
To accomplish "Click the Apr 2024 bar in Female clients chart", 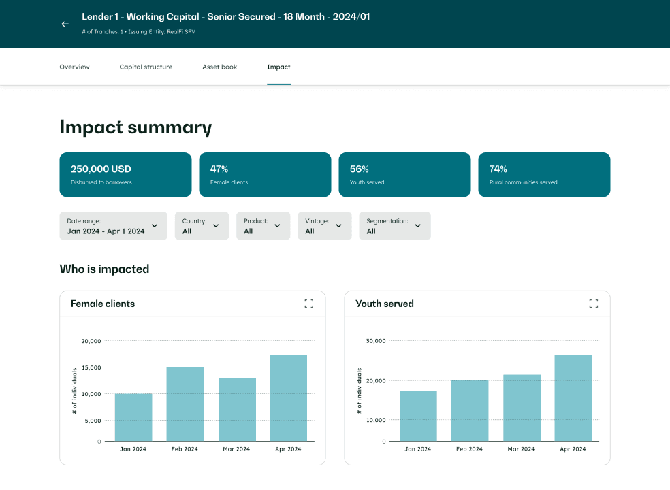I will click(x=288, y=398).
